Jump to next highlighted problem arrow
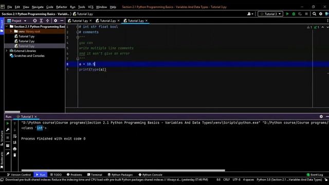The height and width of the screenshot is (185, 329). (327, 27)
